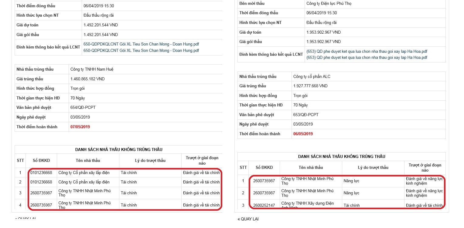464x228 pixels.
Task: Select Giá dự toán value 1.953.902.967 VND
Action: 324,32
